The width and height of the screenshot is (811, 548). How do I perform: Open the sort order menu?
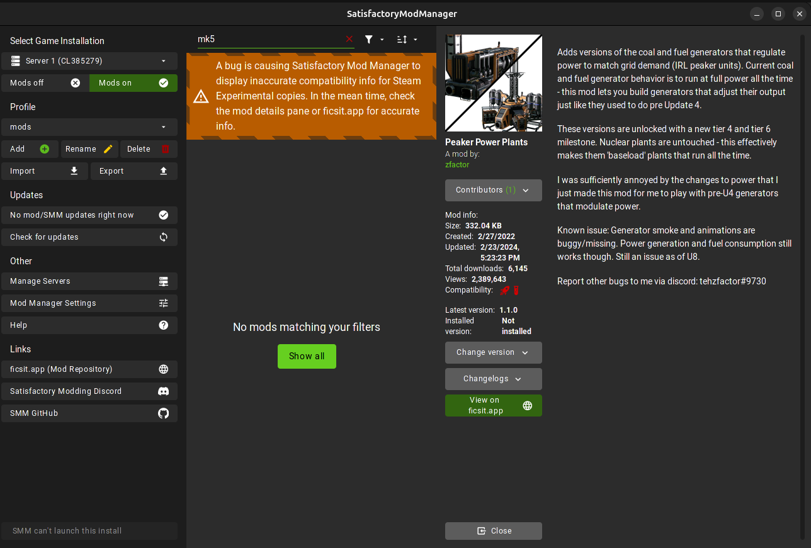coord(407,39)
